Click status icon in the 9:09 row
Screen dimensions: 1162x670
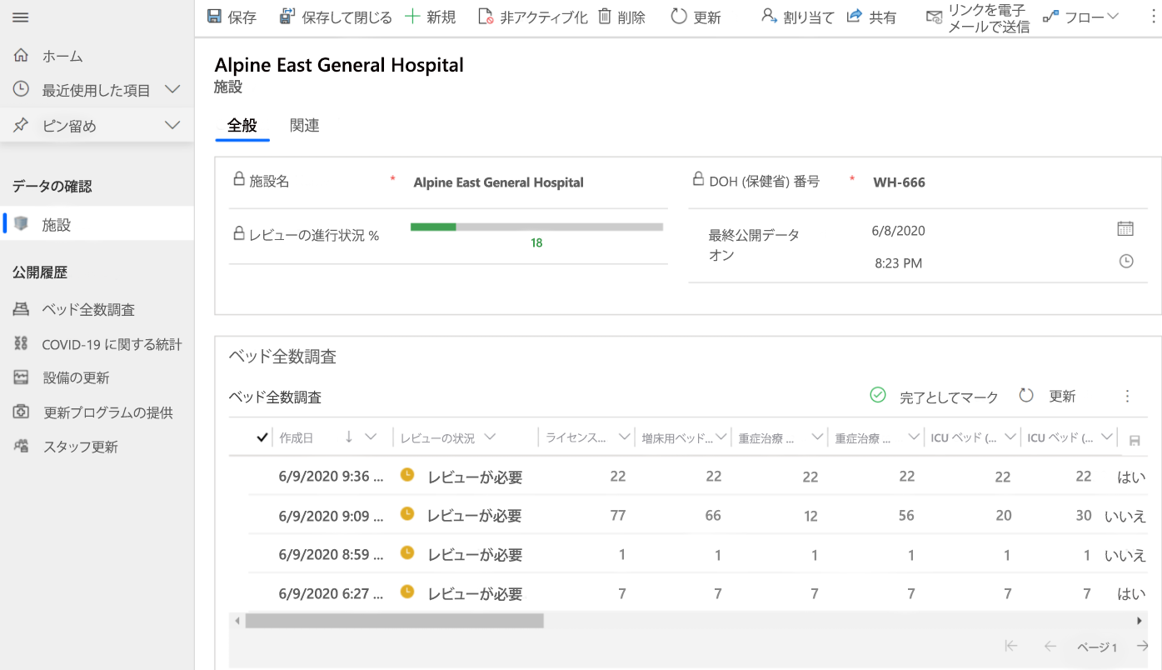[407, 514]
